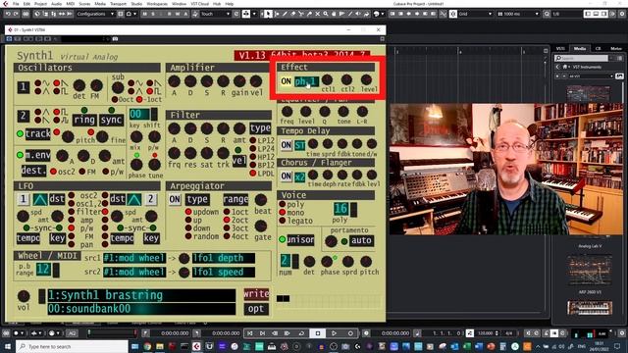Click the Effect level knob
The height and width of the screenshot is (353, 628).
tap(366, 79)
